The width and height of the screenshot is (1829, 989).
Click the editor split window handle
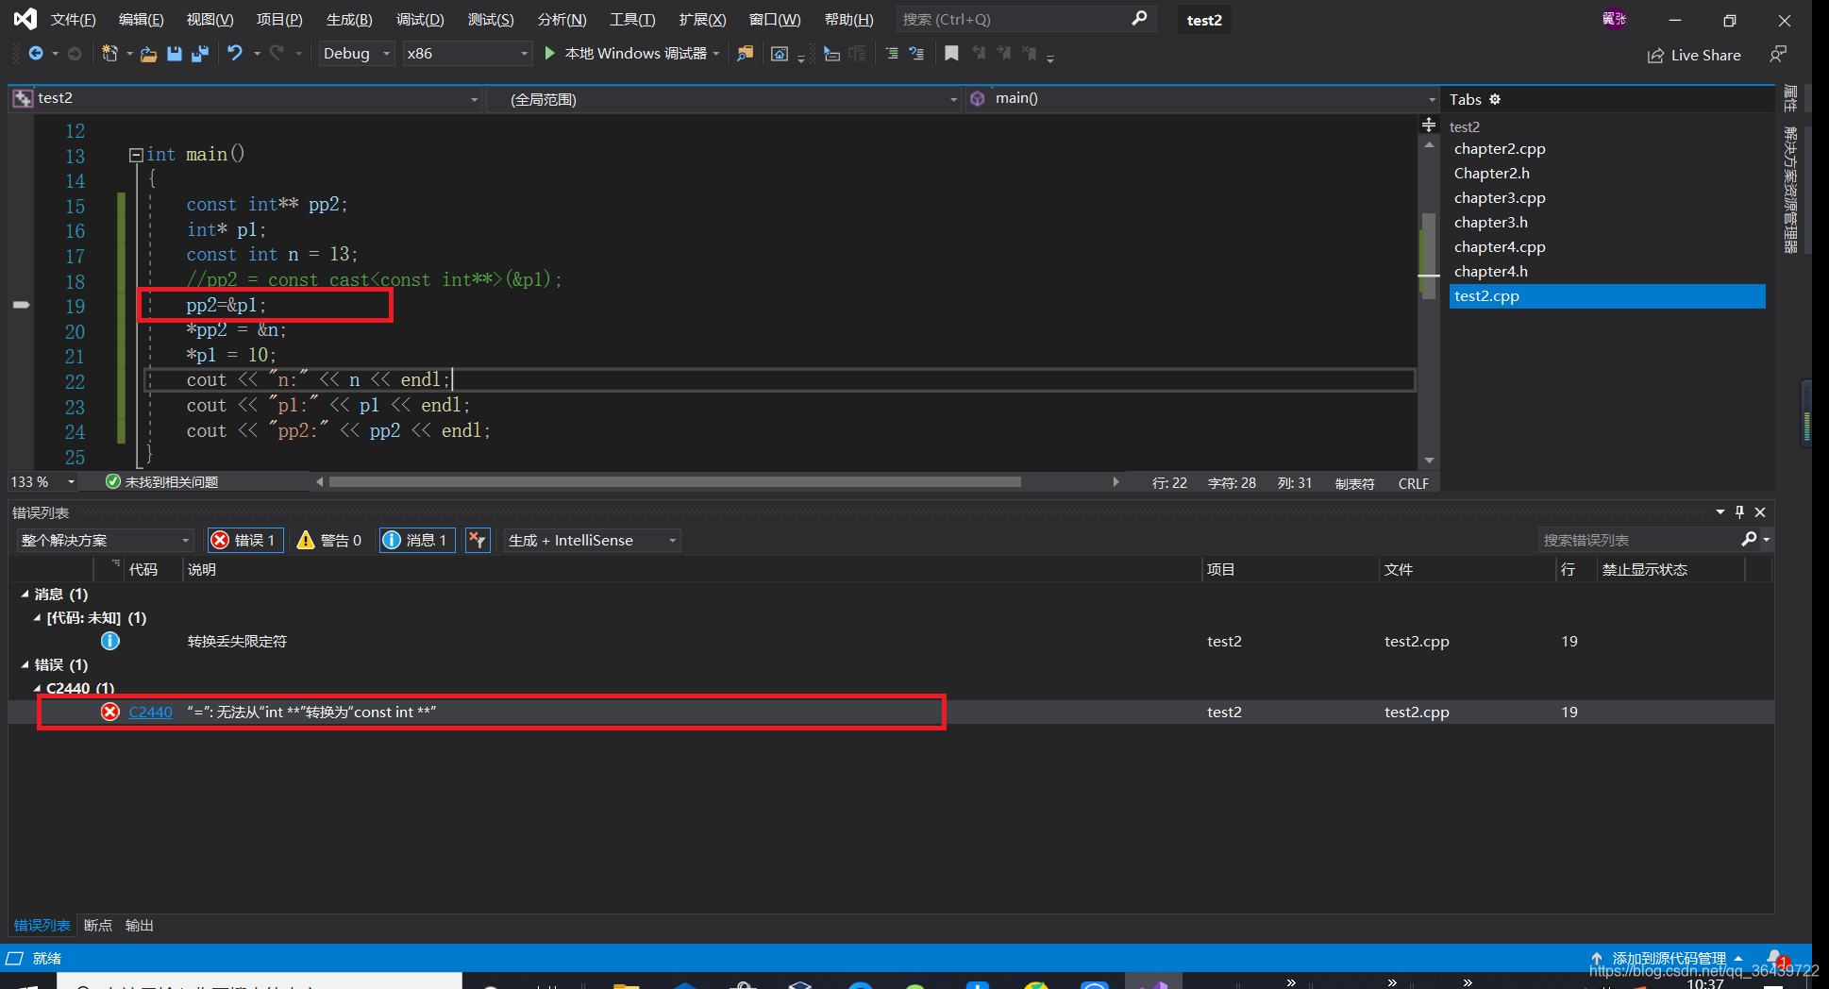[1429, 125]
